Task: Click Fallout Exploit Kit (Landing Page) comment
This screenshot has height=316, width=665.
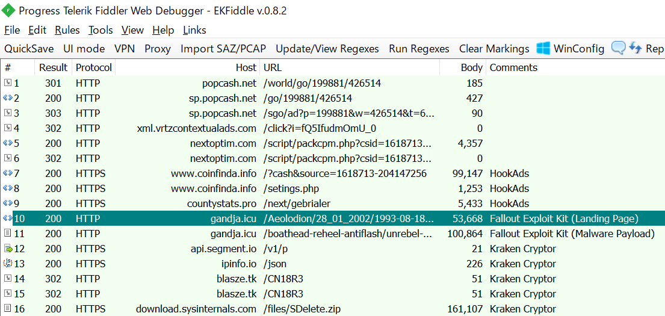Action: (x=564, y=218)
